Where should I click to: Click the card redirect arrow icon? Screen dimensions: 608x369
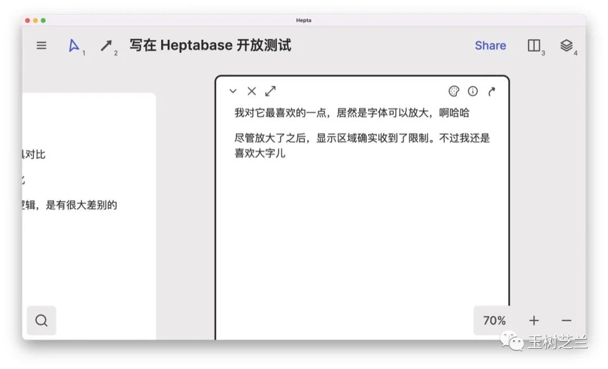coord(491,92)
